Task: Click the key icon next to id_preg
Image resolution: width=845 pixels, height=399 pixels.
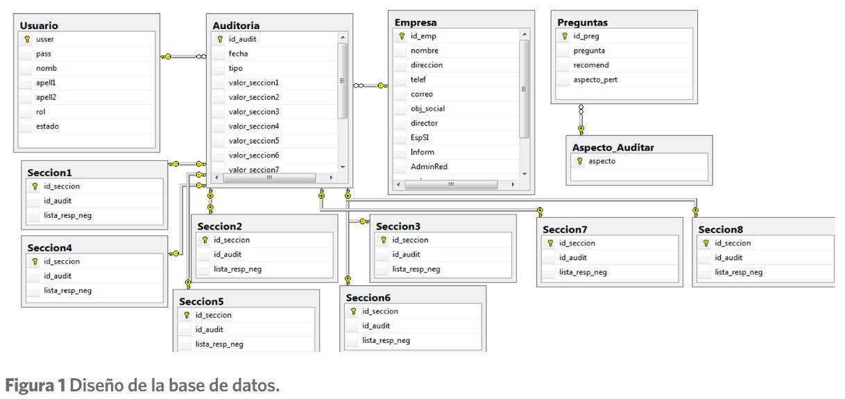Action: coord(565,36)
